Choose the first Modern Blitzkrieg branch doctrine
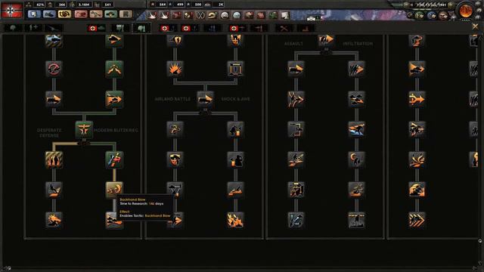This screenshot has width=484, height=272. tap(114, 159)
